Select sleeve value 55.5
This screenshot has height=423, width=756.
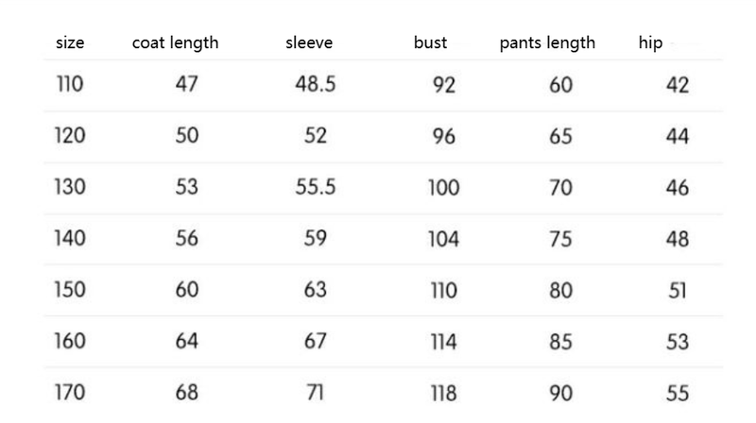click(x=316, y=187)
